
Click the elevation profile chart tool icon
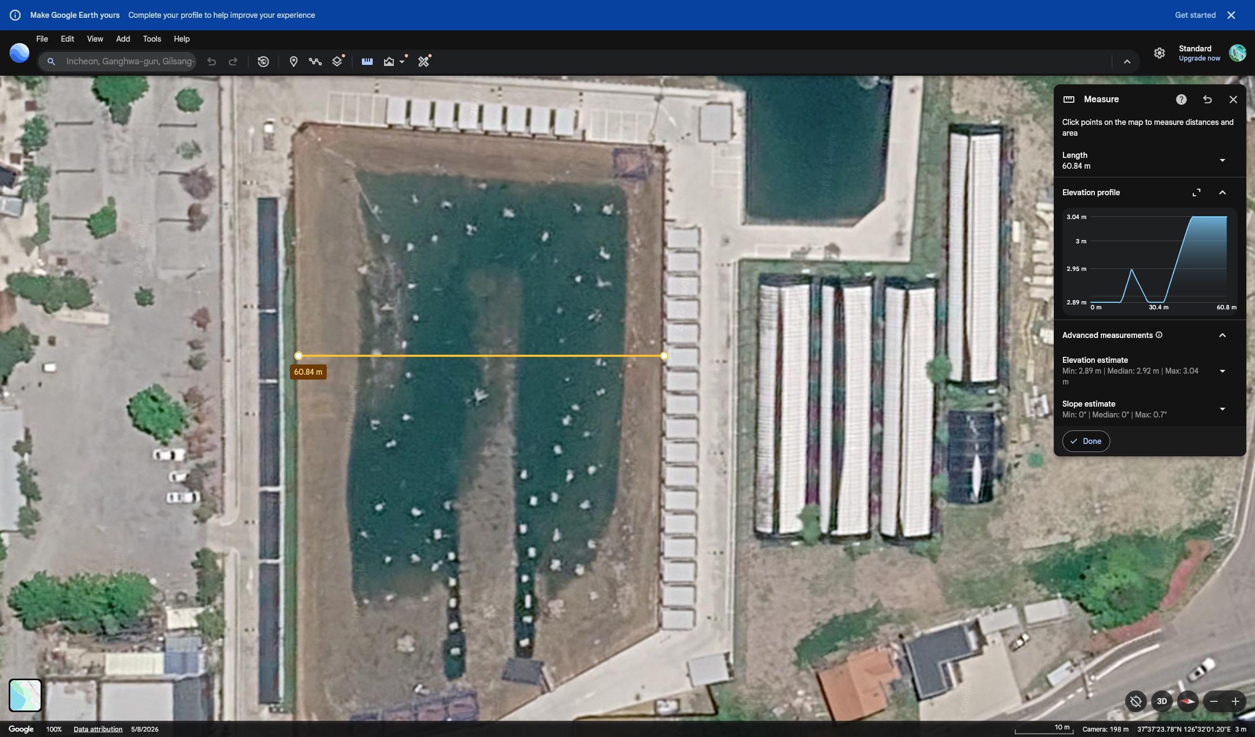389,62
